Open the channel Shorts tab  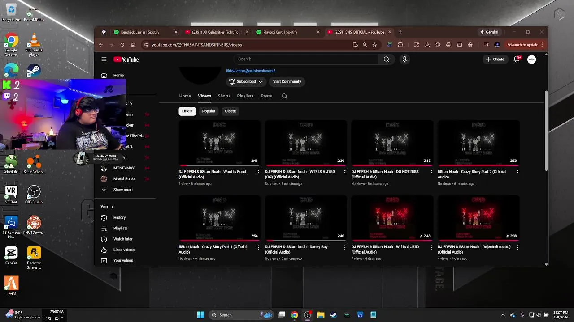pos(224,96)
